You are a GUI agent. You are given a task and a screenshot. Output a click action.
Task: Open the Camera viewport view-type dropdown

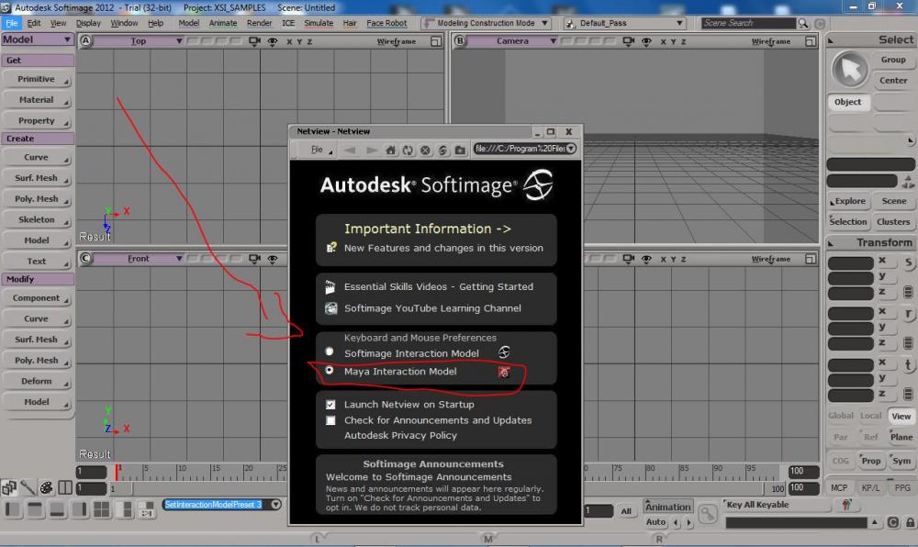(x=512, y=41)
